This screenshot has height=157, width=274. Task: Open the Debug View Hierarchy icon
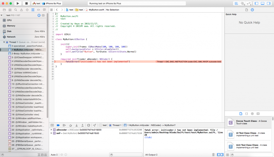click(89, 125)
